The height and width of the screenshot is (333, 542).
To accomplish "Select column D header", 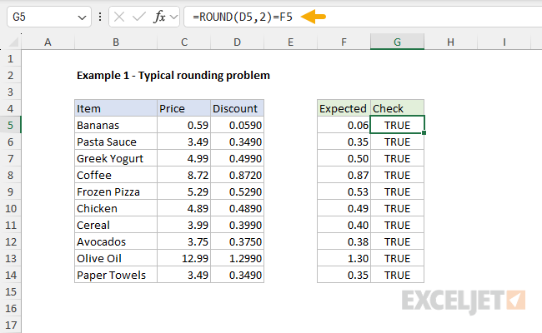I will (x=237, y=42).
